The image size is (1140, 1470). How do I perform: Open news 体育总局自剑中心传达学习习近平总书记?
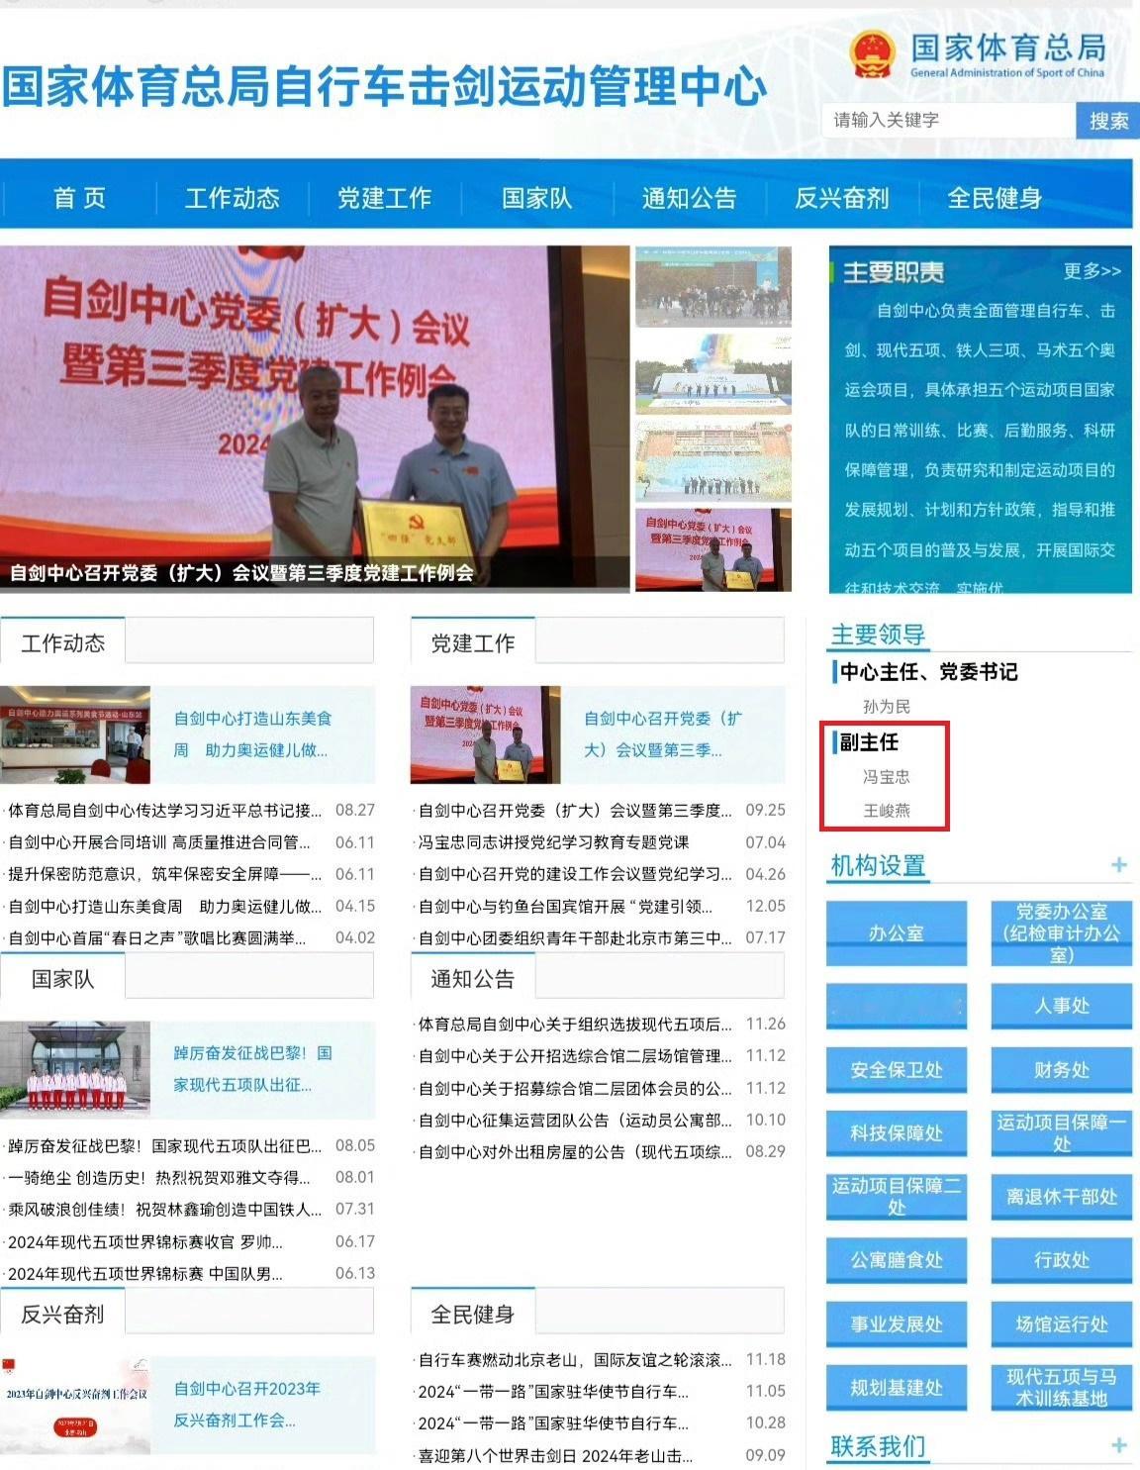165,811
